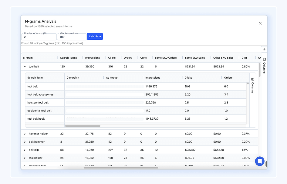
Task: Sort by the Impressions column header
Action: tap(93, 58)
